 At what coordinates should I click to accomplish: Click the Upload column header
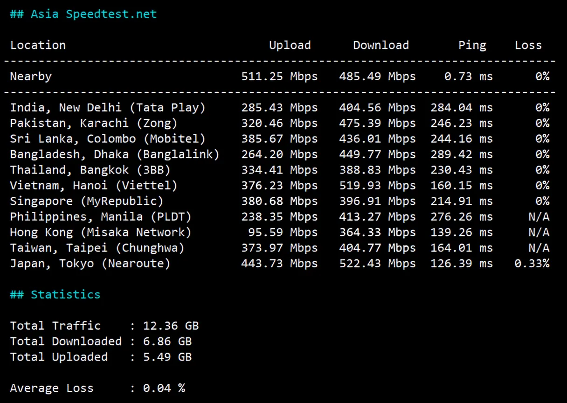click(290, 45)
